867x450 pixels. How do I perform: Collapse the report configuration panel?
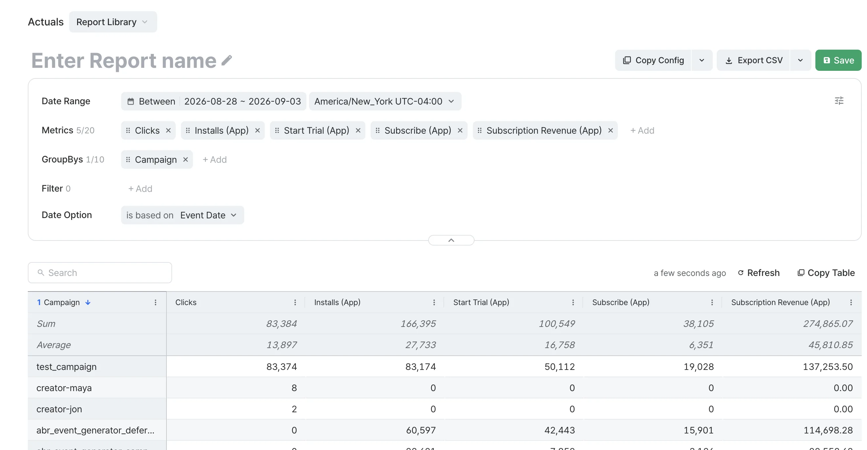[451, 240]
